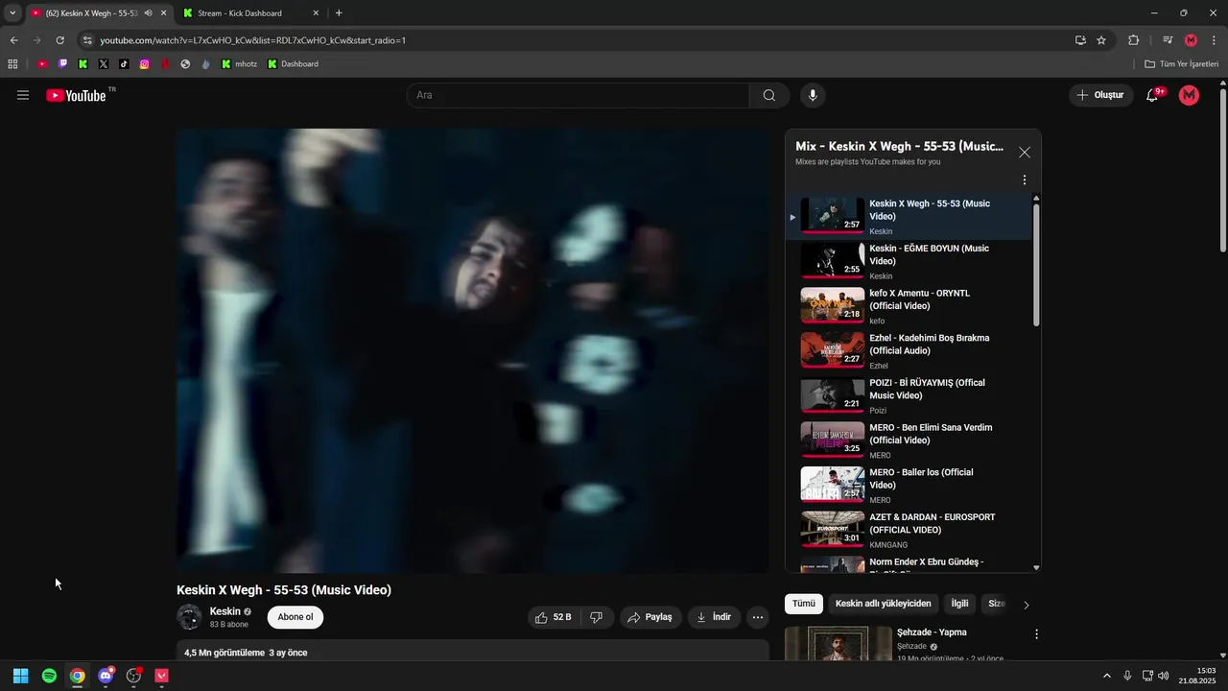The height and width of the screenshot is (691, 1228).
Task: Open the YouTube account avatar menu
Action: click(1189, 95)
